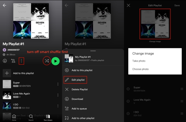Close the Edit Playlist screen with the X

(x=128, y=5)
